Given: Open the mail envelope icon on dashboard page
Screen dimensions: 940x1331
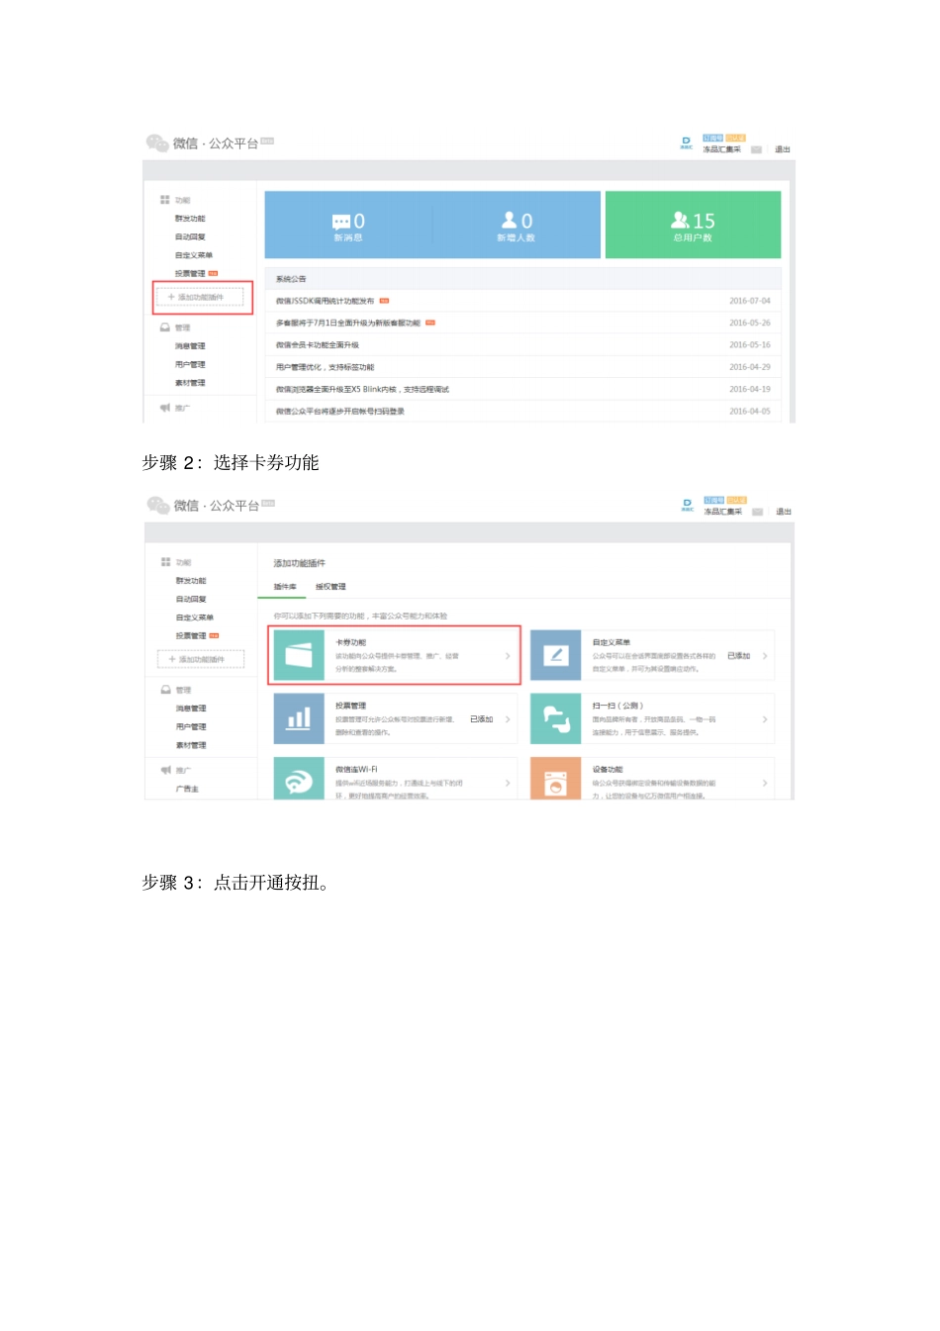Looking at the screenshot, I should (756, 149).
